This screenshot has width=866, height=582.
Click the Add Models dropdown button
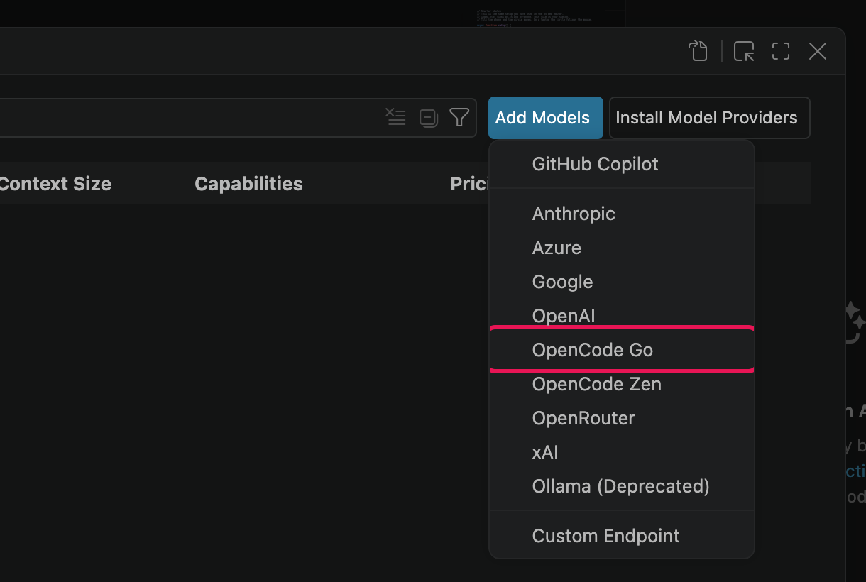(x=545, y=118)
